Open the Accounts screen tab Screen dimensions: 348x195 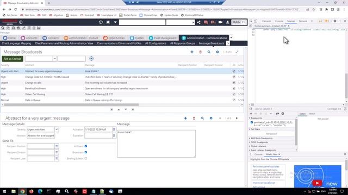[29, 38]
